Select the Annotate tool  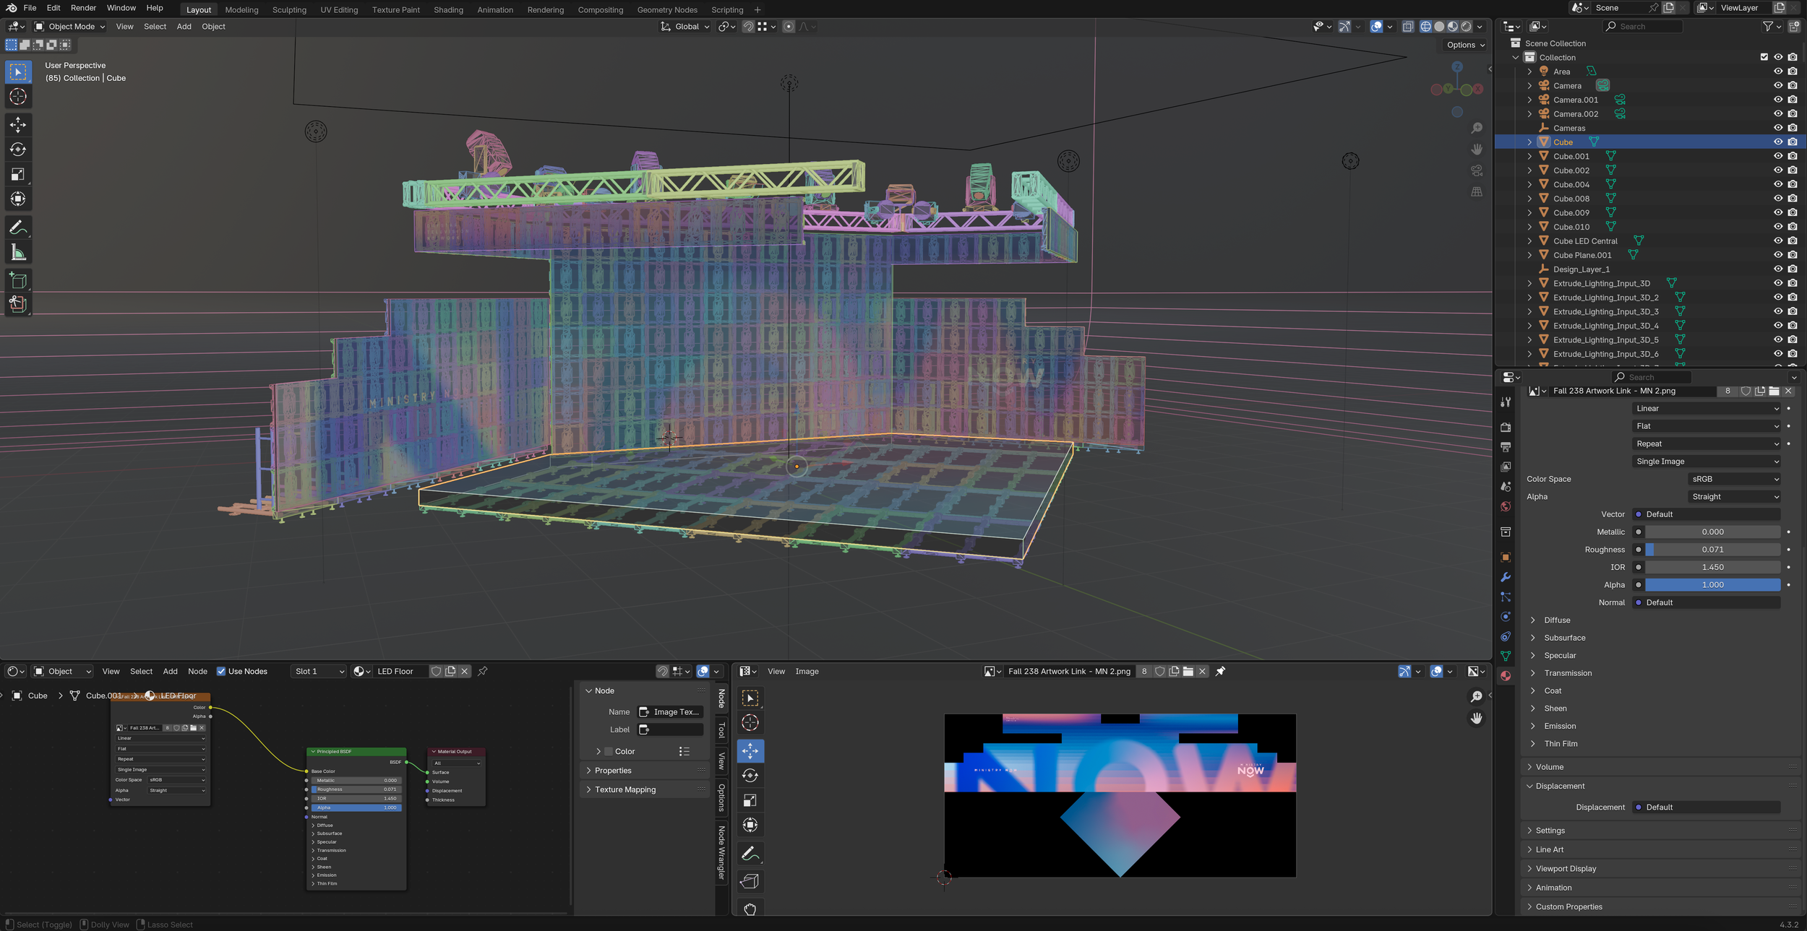pyautogui.click(x=18, y=228)
